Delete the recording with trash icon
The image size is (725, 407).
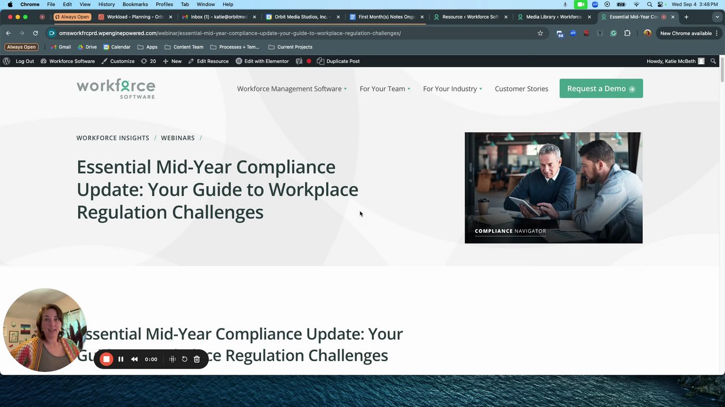(197, 359)
